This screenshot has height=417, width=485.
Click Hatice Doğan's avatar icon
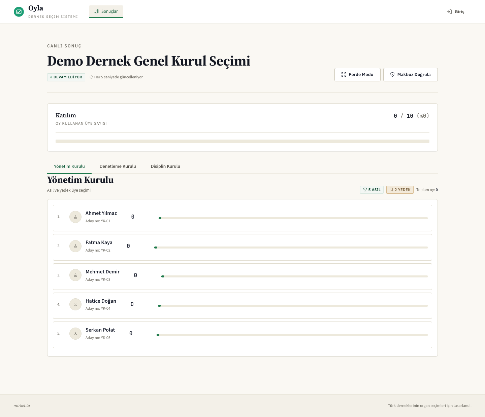(x=75, y=304)
